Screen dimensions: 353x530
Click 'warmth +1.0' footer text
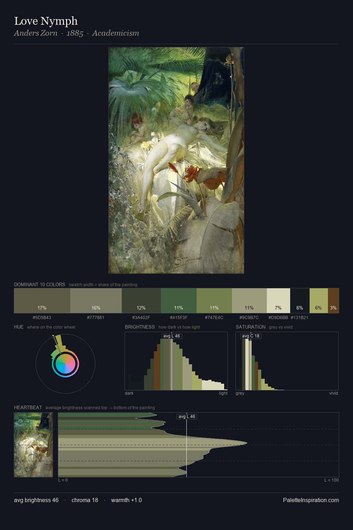pos(126,500)
